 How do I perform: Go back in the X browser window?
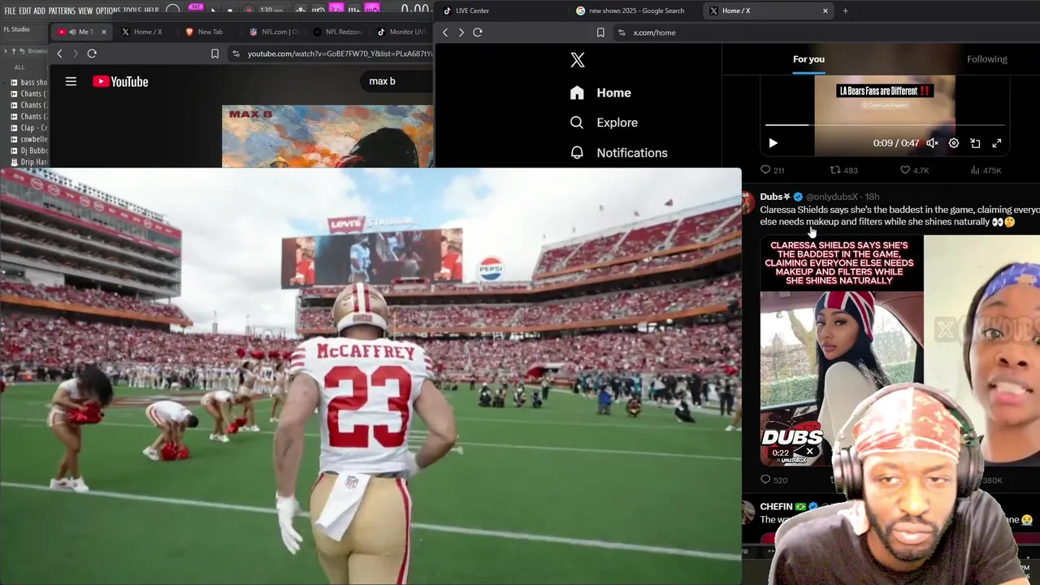pyautogui.click(x=445, y=32)
